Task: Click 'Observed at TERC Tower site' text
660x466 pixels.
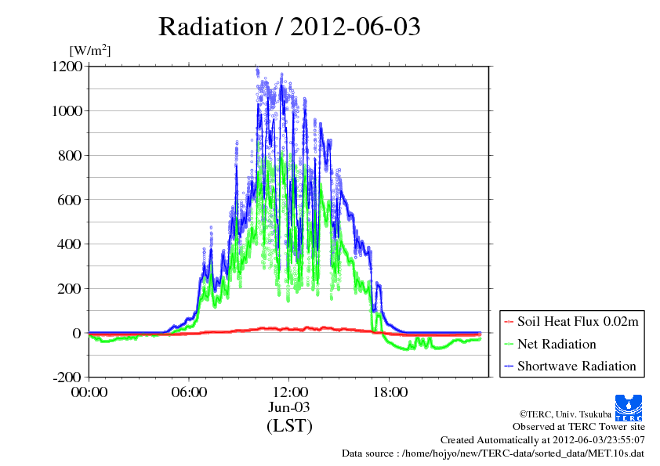Action: pos(578,427)
